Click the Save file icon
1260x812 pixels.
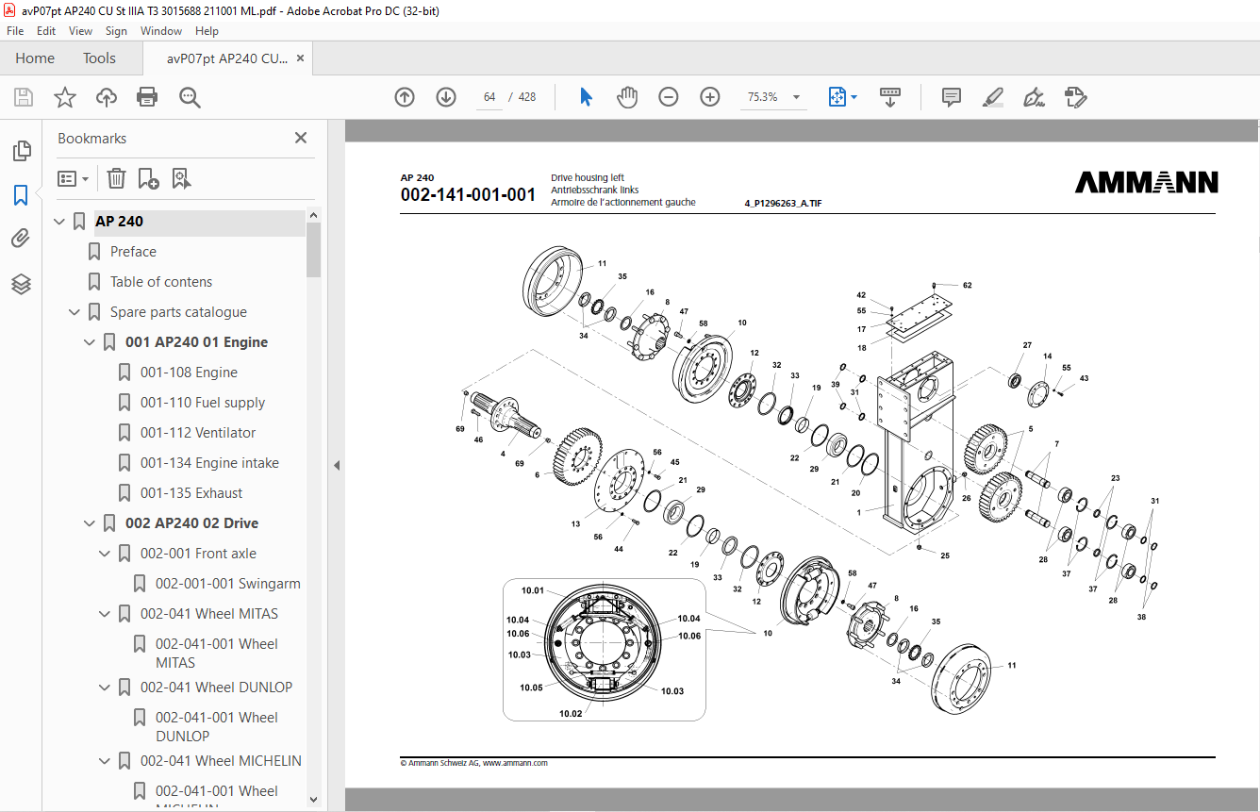(x=24, y=97)
